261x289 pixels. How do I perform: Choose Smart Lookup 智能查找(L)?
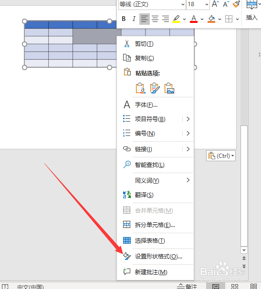click(155, 165)
